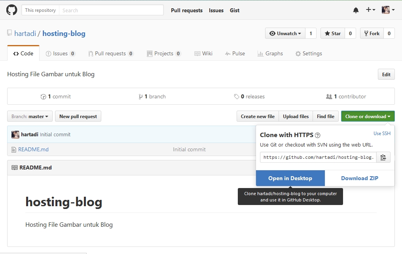Open hartadi author link in commit row
Image resolution: width=402 pixels, height=254 pixels.
[30, 134]
